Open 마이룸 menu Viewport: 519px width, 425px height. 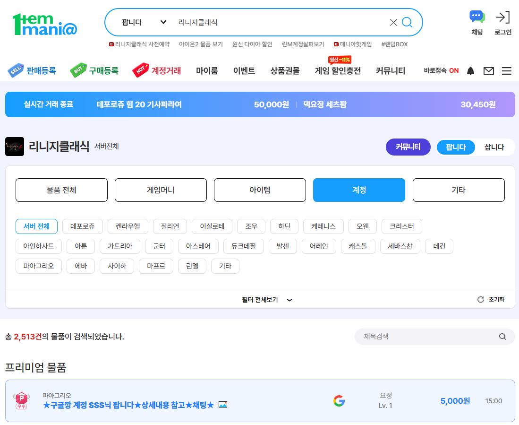207,70
